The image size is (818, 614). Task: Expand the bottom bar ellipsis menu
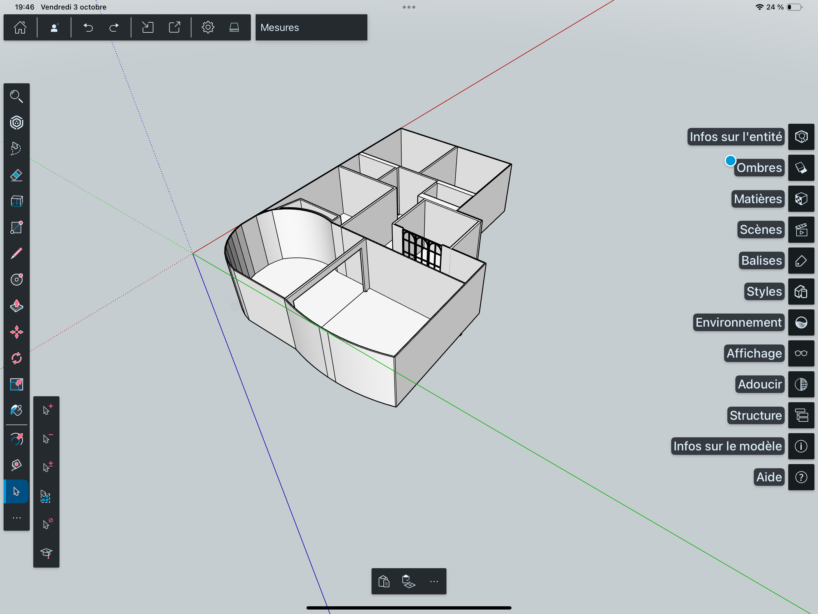[x=434, y=582]
